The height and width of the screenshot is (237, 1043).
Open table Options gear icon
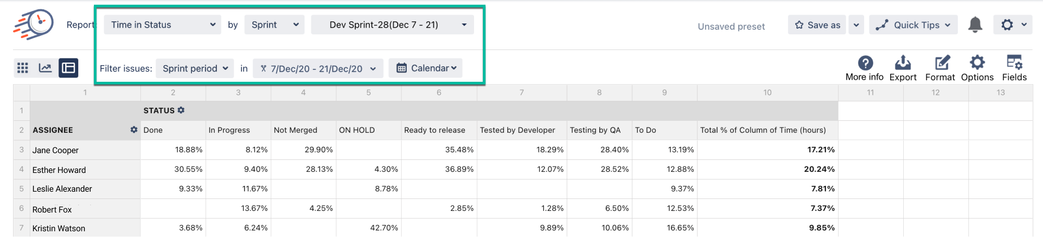click(977, 63)
